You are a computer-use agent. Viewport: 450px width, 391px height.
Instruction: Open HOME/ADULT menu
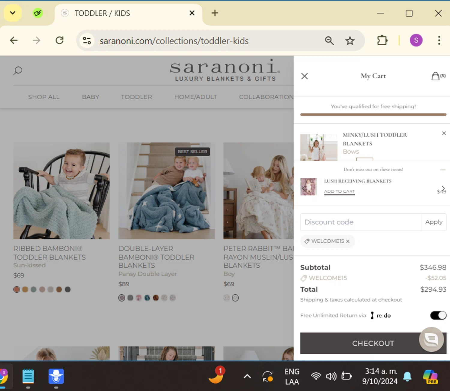196,97
